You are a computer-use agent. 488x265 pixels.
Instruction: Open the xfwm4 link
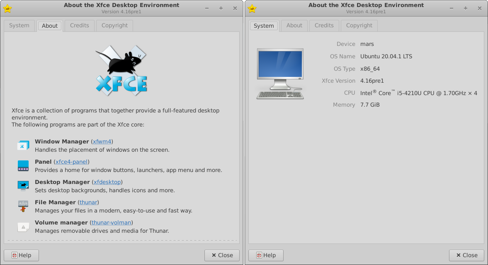coord(102,142)
